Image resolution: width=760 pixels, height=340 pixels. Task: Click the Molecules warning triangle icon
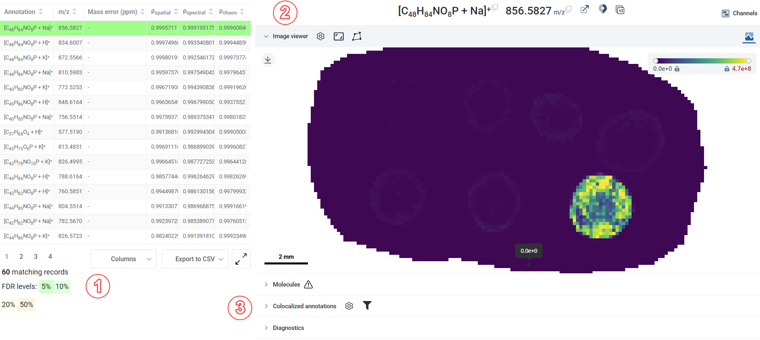coord(308,285)
